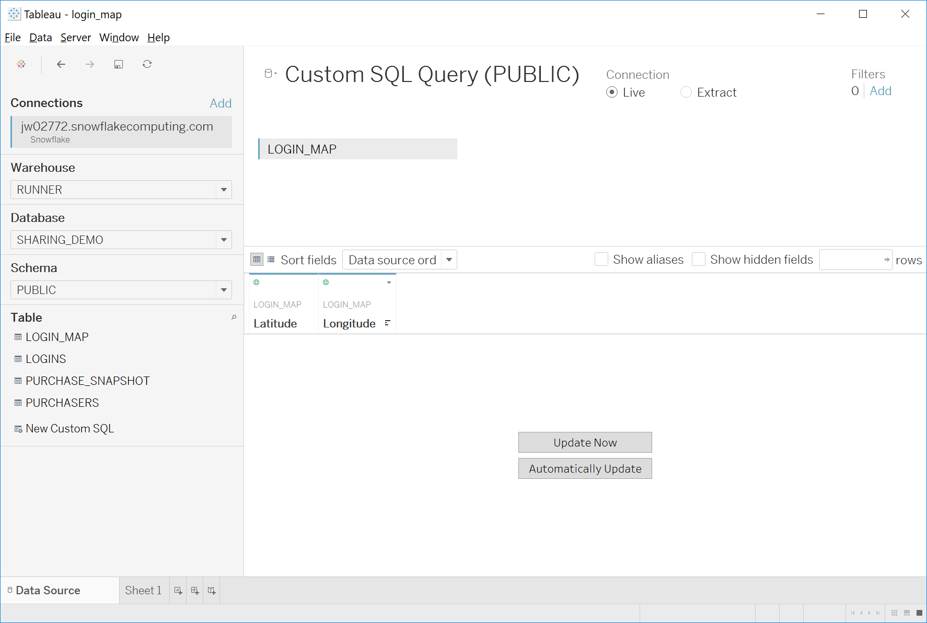Open the Schema PUBLIC dropdown
This screenshot has width=927, height=623.
click(x=121, y=290)
